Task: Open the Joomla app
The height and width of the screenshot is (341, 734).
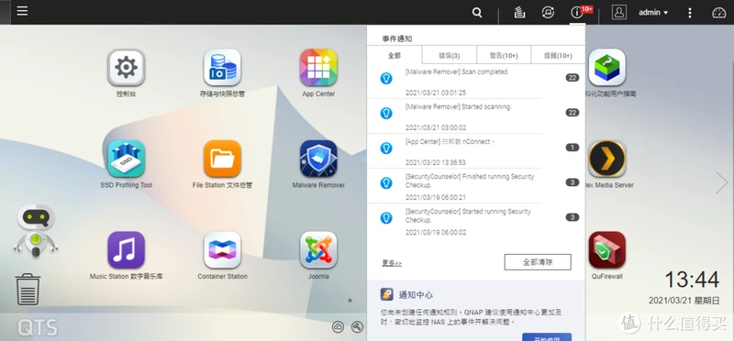Action: (318, 250)
